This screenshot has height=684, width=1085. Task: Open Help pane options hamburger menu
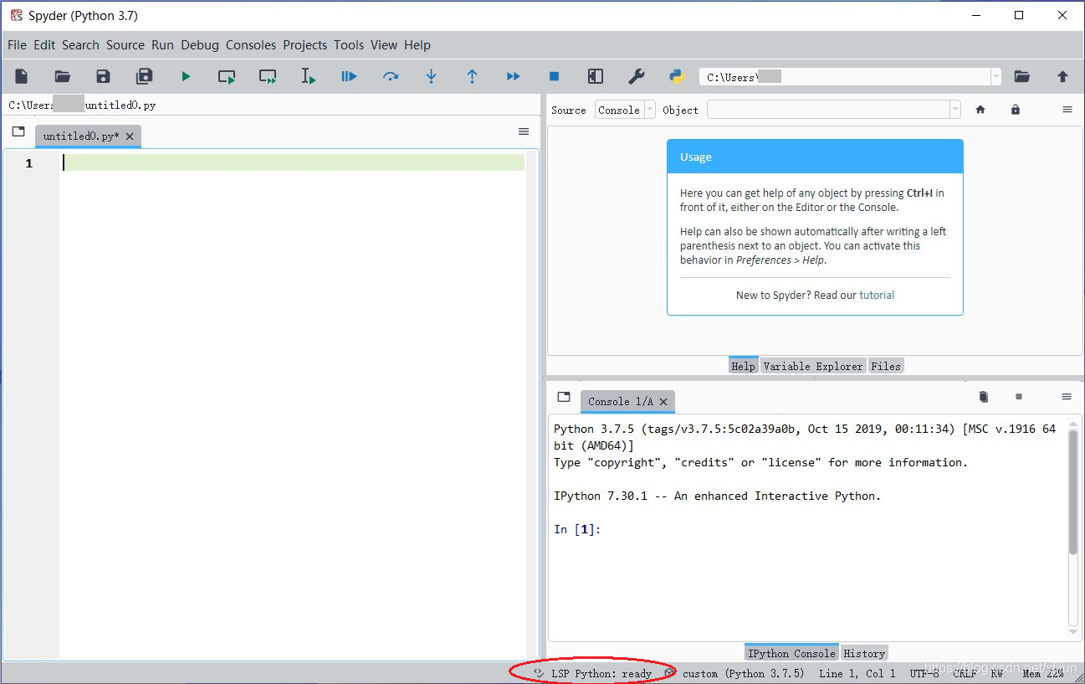tap(1067, 110)
